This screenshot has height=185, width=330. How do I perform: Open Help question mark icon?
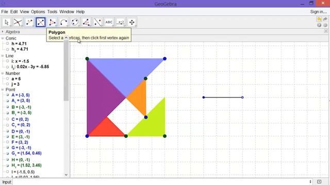[319, 25]
